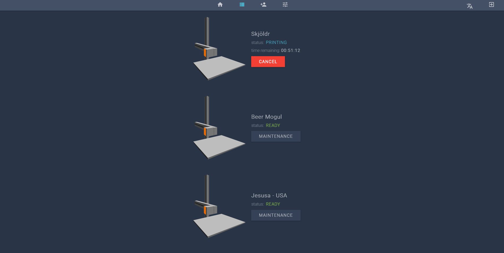Click the PRINTING status text
Screen dimensions: 504x253
tap(276, 43)
